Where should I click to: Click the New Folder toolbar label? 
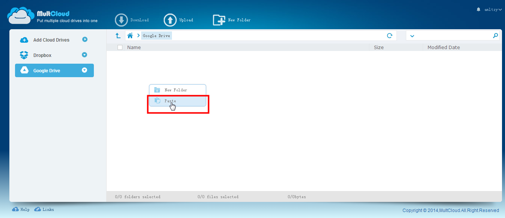[x=239, y=20]
